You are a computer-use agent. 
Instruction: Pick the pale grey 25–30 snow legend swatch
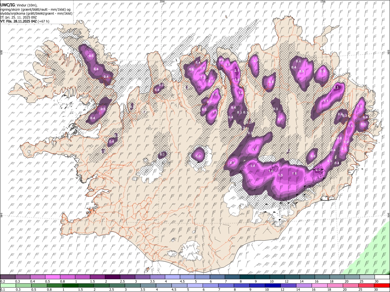tap(367, 277)
